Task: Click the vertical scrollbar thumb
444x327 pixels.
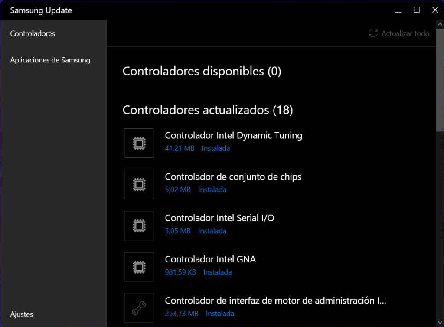Action: [x=441, y=87]
